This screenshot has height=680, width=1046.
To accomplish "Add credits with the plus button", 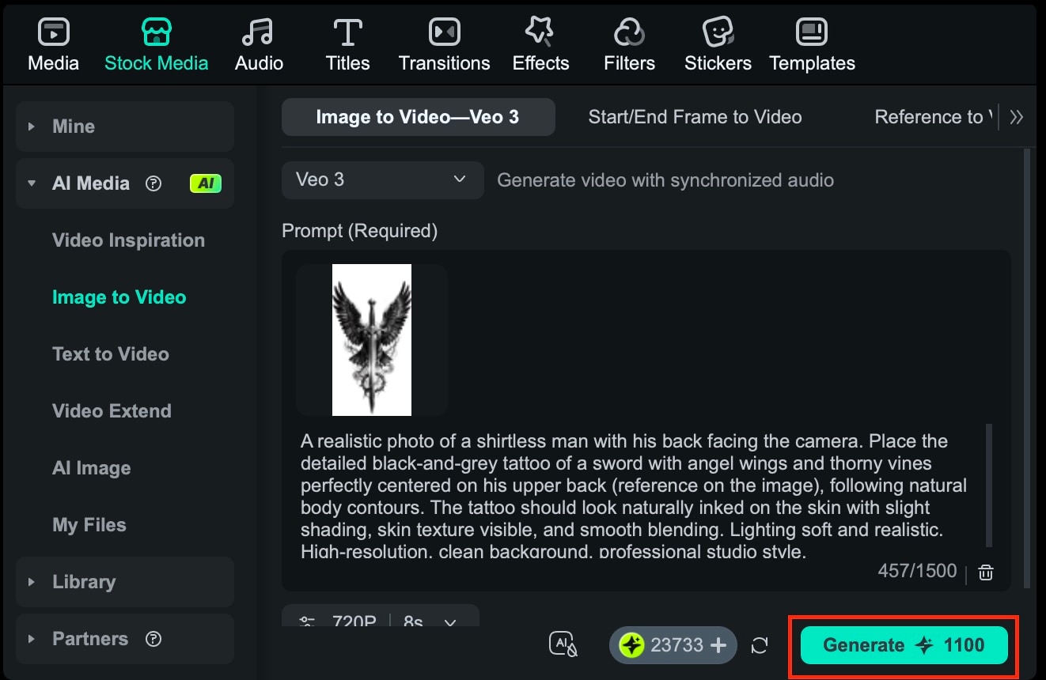I will click(x=716, y=645).
